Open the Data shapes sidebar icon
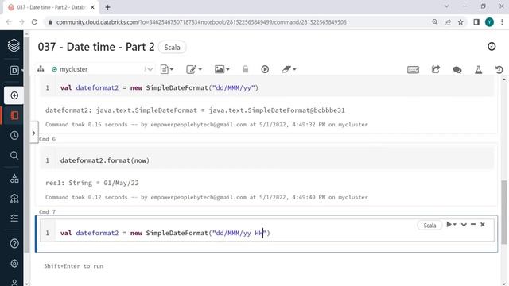 point(14,178)
